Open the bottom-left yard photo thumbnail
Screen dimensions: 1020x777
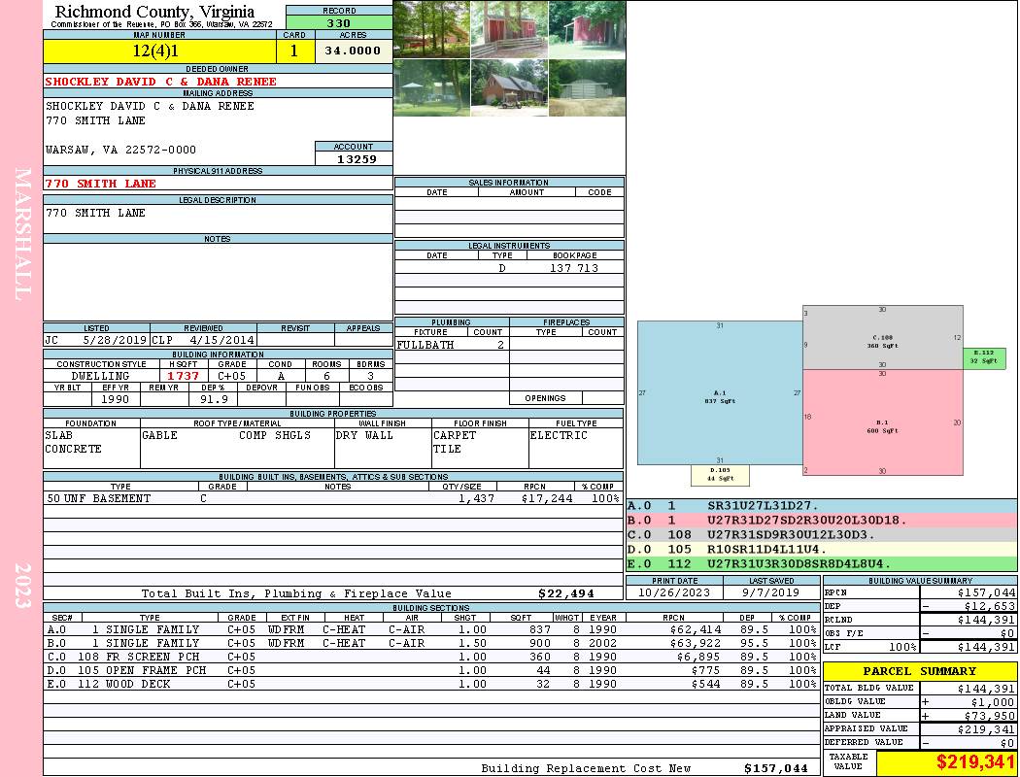coord(431,88)
